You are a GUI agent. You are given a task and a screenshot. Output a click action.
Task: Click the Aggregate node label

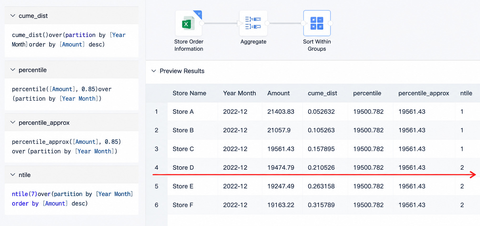[253, 42]
